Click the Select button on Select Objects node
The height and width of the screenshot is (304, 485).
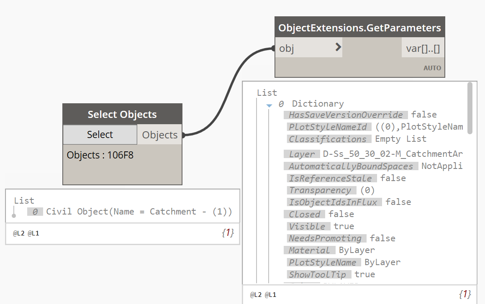tap(100, 134)
